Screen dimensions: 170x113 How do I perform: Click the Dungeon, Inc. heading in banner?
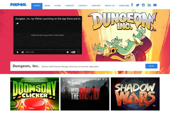26,66
